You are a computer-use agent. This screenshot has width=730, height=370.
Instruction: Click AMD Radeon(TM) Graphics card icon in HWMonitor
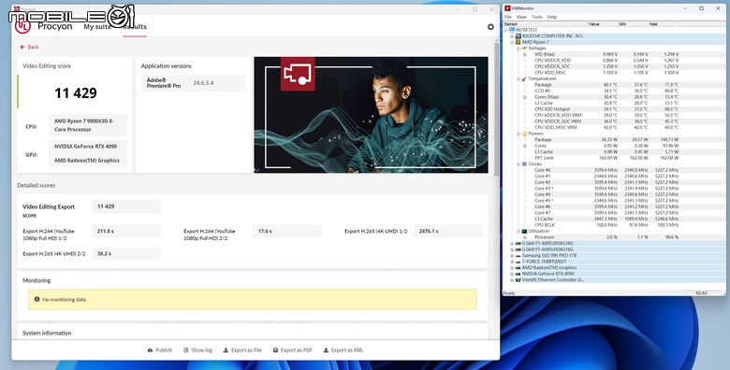518,267
